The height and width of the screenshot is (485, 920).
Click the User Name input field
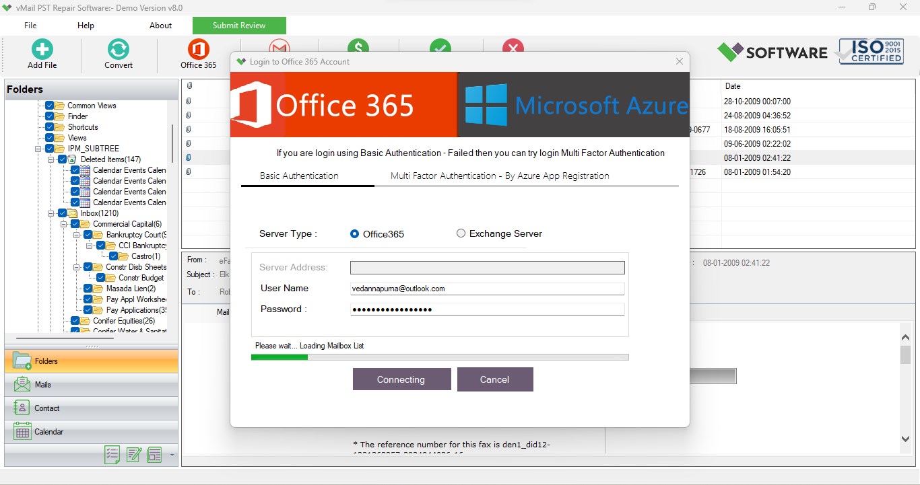(488, 289)
